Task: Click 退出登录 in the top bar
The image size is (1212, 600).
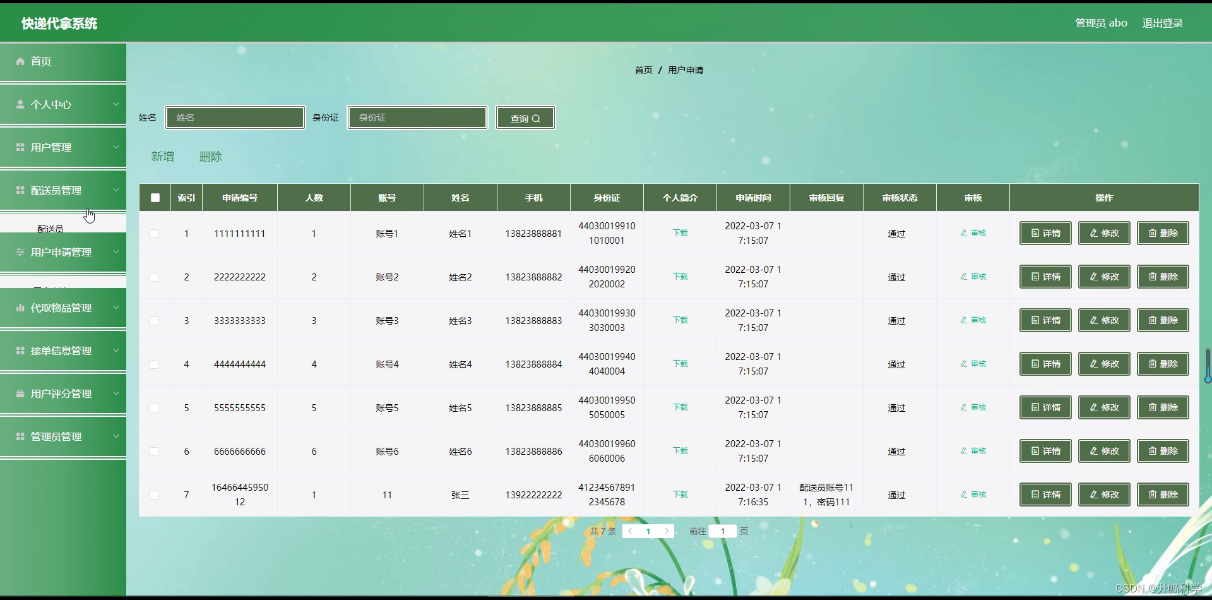Action: click(x=1162, y=23)
